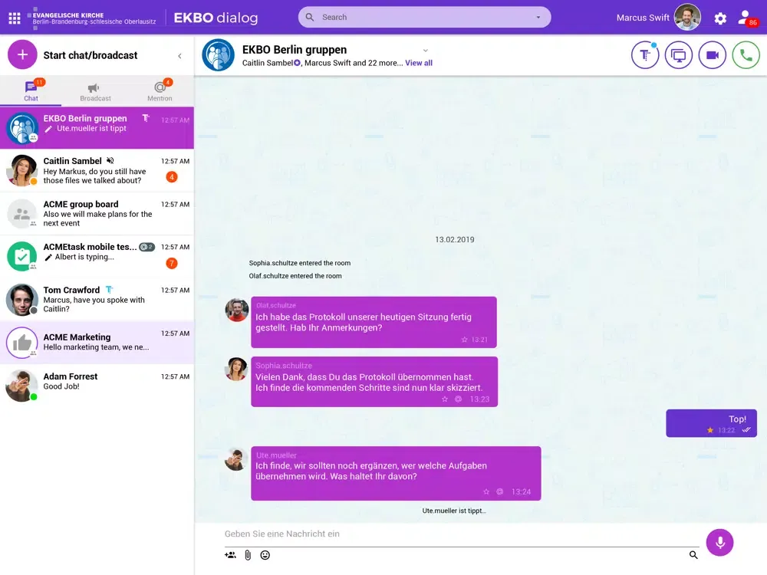Collapse the chat sidebar with chevron

179,56
